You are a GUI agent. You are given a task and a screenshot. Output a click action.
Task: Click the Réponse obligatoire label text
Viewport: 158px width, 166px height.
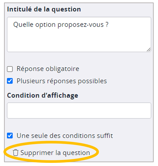click(x=48, y=69)
